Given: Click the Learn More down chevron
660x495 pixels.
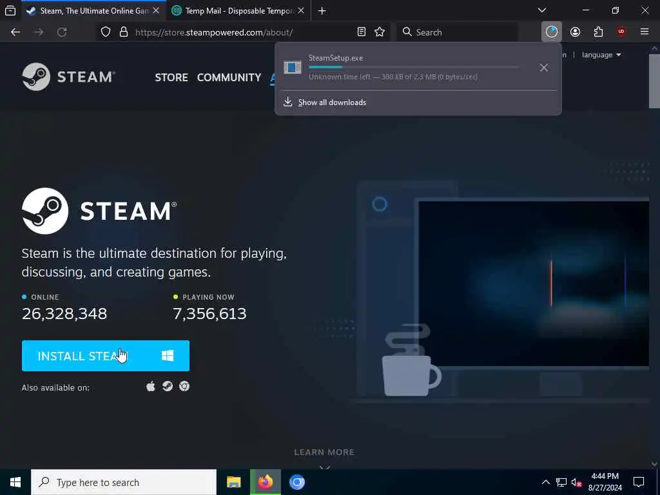Looking at the screenshot, I should coord(325,467).
